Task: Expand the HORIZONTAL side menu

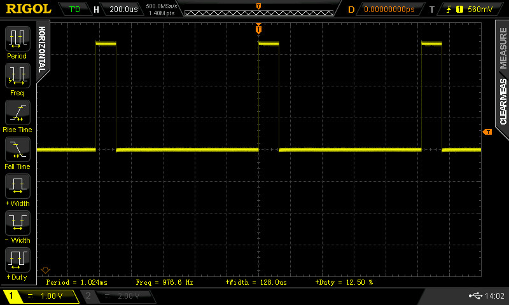Action: [41, 49]
